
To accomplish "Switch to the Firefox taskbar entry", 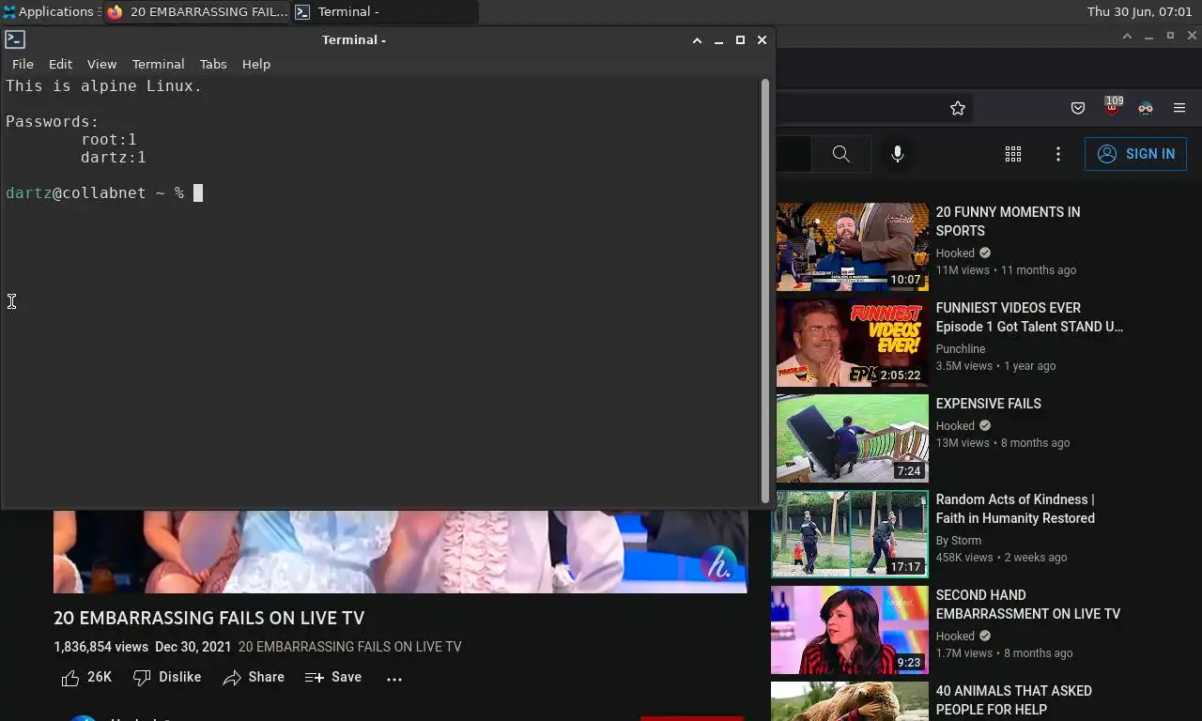I will pos(196,12).
